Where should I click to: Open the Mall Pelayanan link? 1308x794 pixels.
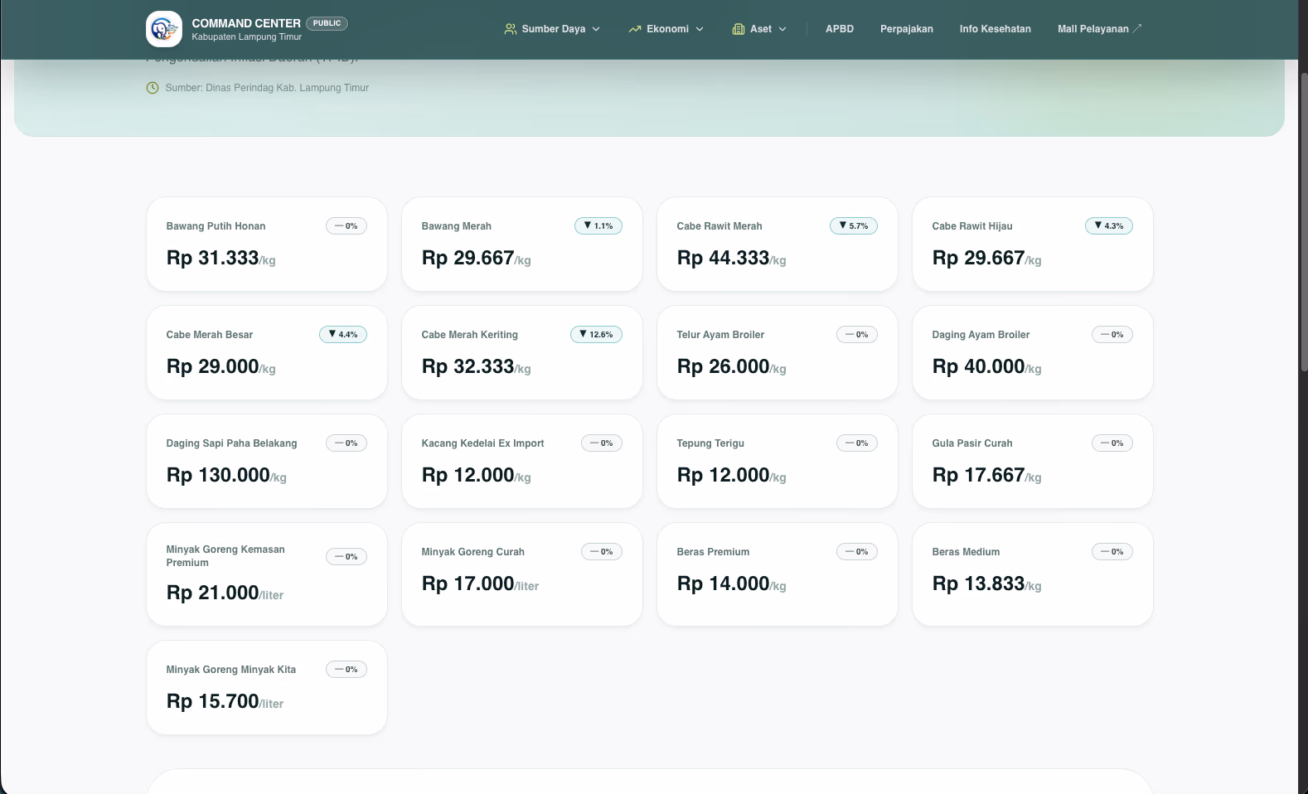[1100, 29]
